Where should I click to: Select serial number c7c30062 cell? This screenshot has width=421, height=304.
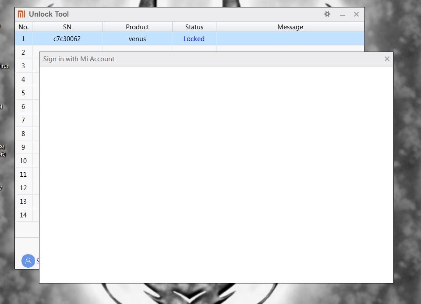pyautogui.click(x=67, y=39)
